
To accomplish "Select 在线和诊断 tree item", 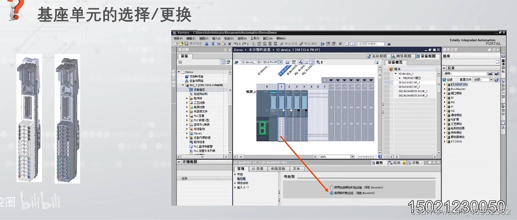I will click(x=200, y=94).
